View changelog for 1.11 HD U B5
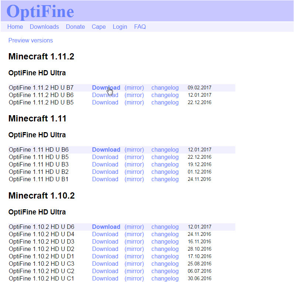This screenshot has height=282, width=294. click(165, 157)
